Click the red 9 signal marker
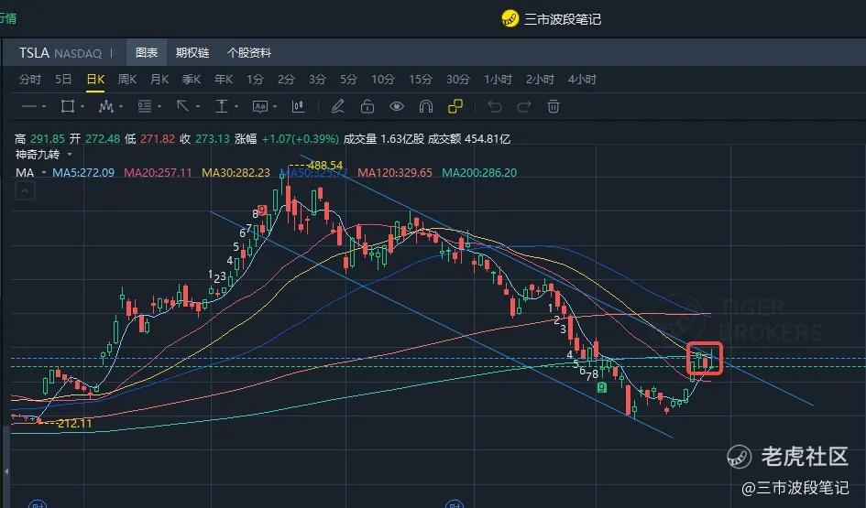 click(x=262, y=211)
